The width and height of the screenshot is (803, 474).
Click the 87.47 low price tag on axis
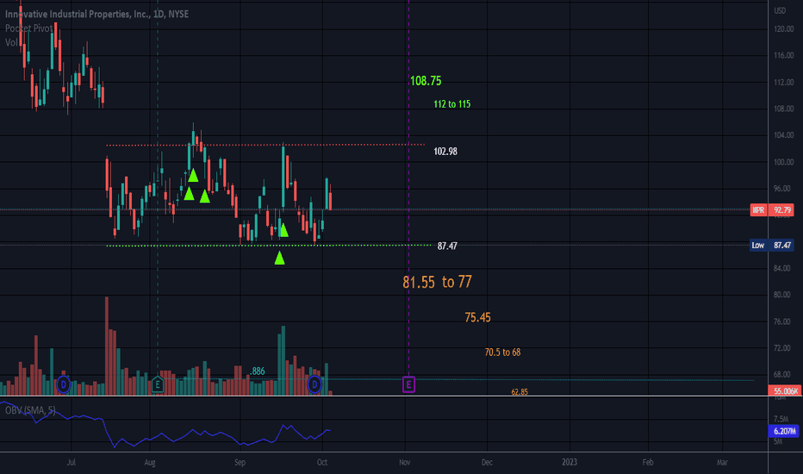pyautogui.click(x=782, y=245)
